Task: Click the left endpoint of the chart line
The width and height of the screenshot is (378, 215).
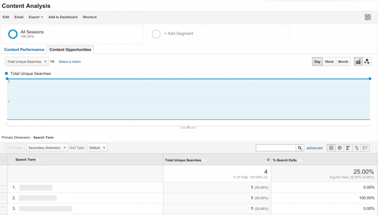Action: pyautogui.click(x=7, y=79)
